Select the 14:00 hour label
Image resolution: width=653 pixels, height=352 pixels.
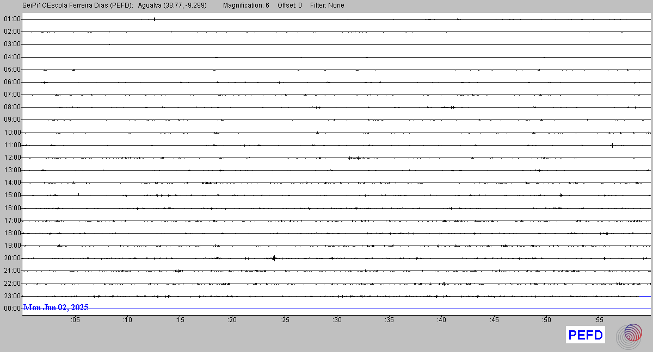(x=12, y=183)
